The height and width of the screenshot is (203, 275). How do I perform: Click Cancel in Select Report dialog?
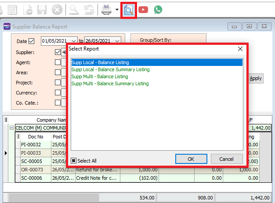[x=227, y=159]
